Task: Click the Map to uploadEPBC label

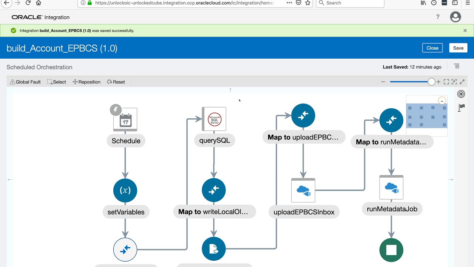Action: (x=304, y=137)
